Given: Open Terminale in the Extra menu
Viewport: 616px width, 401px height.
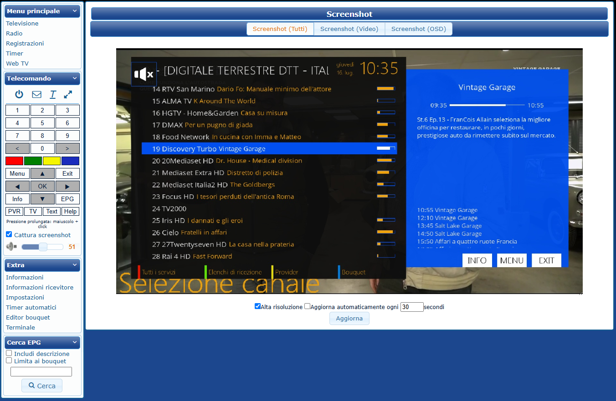Looking at the screenshot, I should (x=21, y=327).
